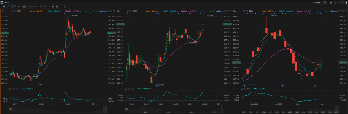Open the Display menu

pos(317,2)
